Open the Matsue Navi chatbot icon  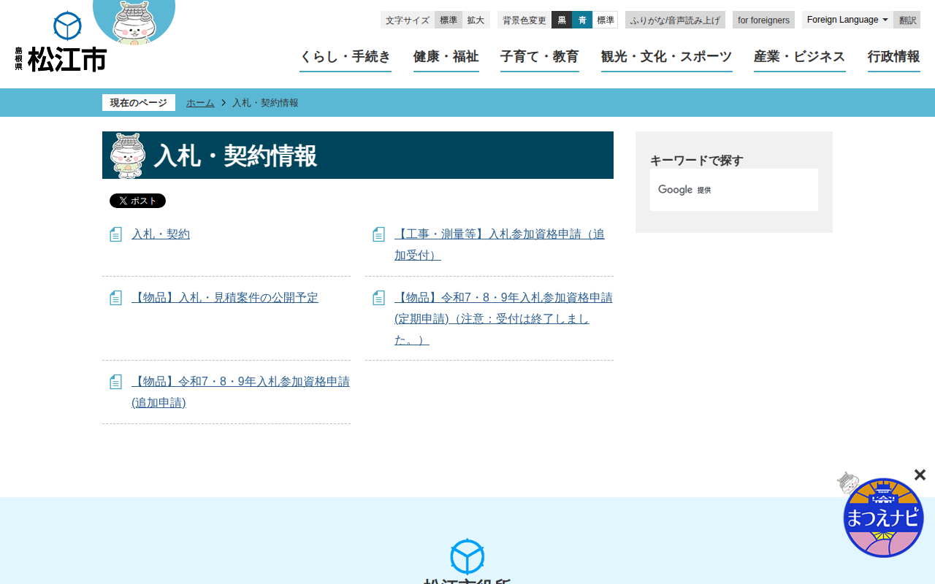pos(882,517)
